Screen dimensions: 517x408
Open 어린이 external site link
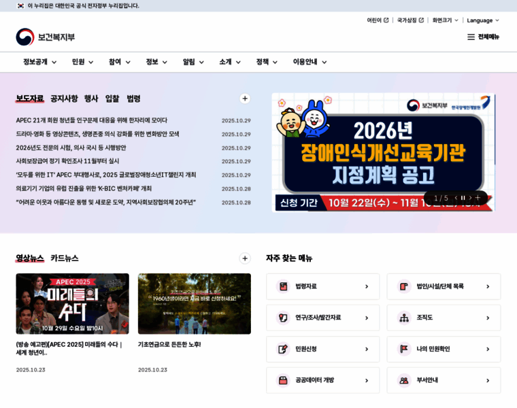tap(378, 20)
